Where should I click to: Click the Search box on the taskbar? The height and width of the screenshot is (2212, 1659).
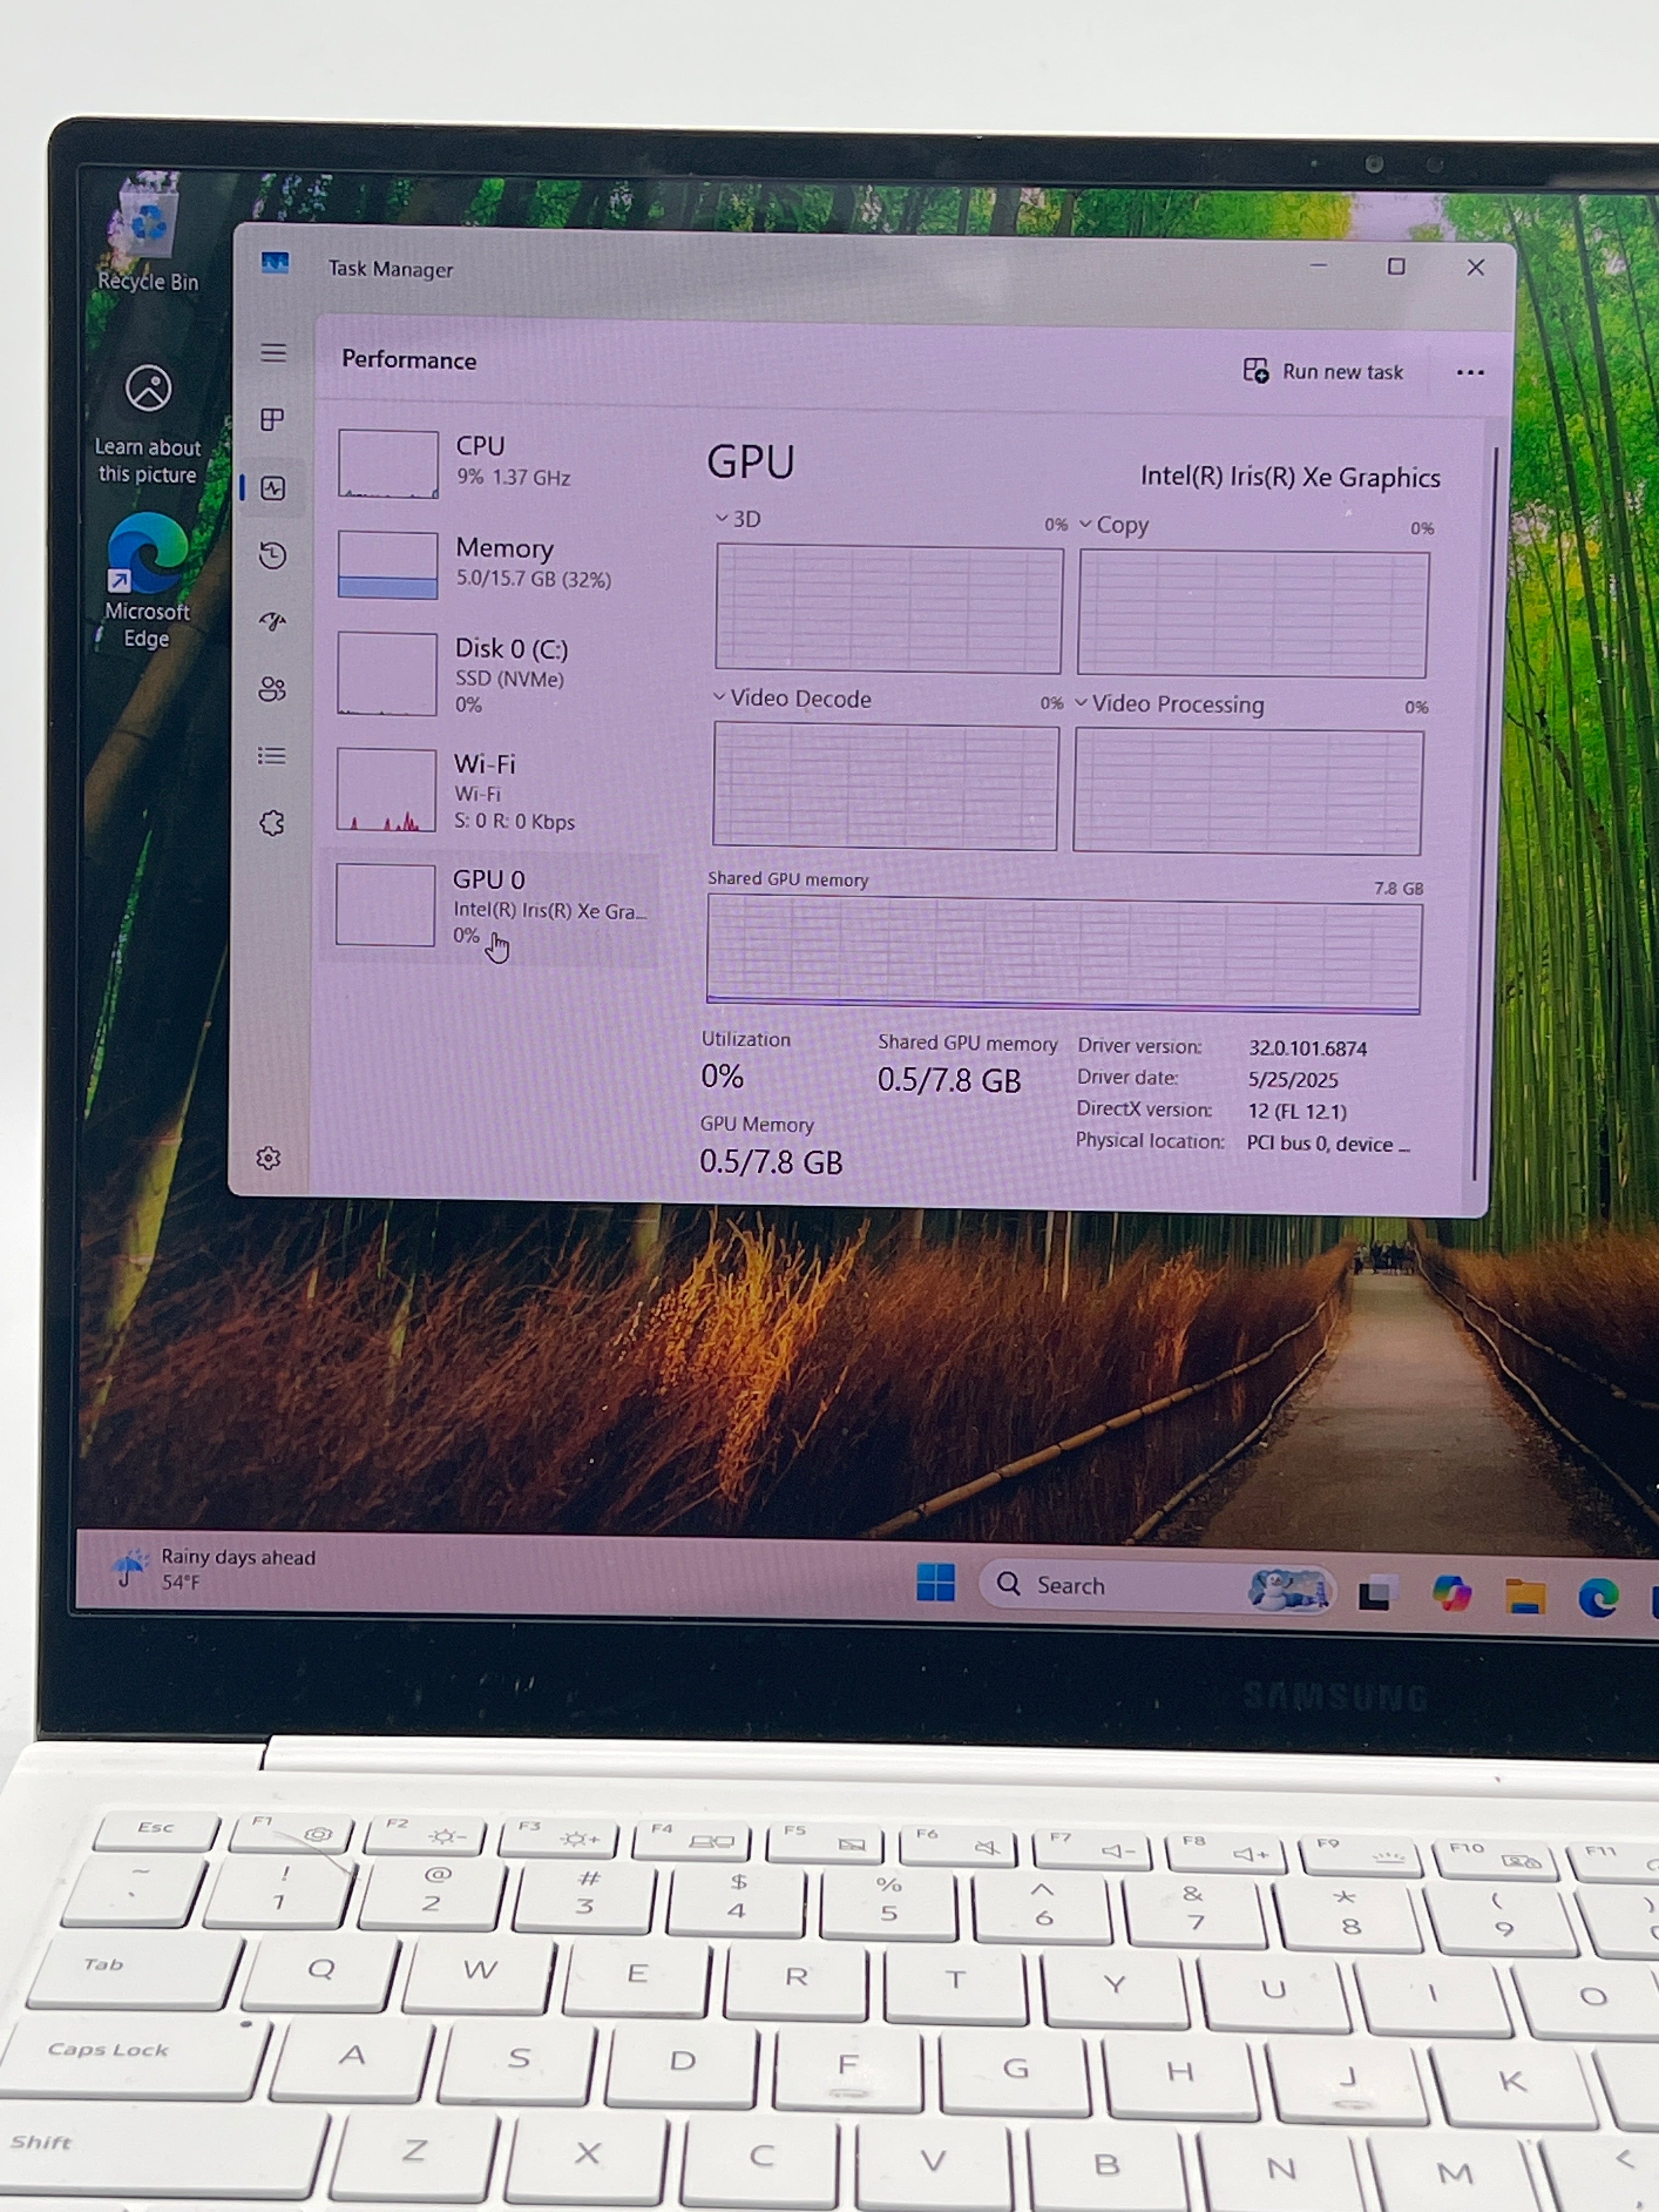(1156, 1587)
